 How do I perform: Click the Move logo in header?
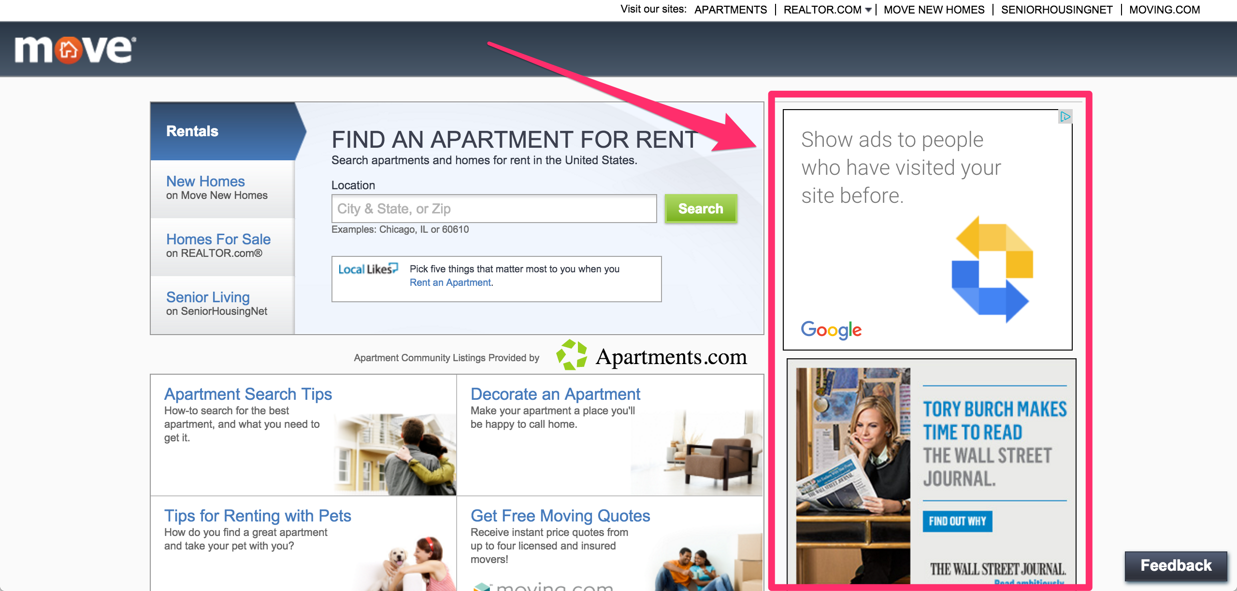[x=75, y=50]
